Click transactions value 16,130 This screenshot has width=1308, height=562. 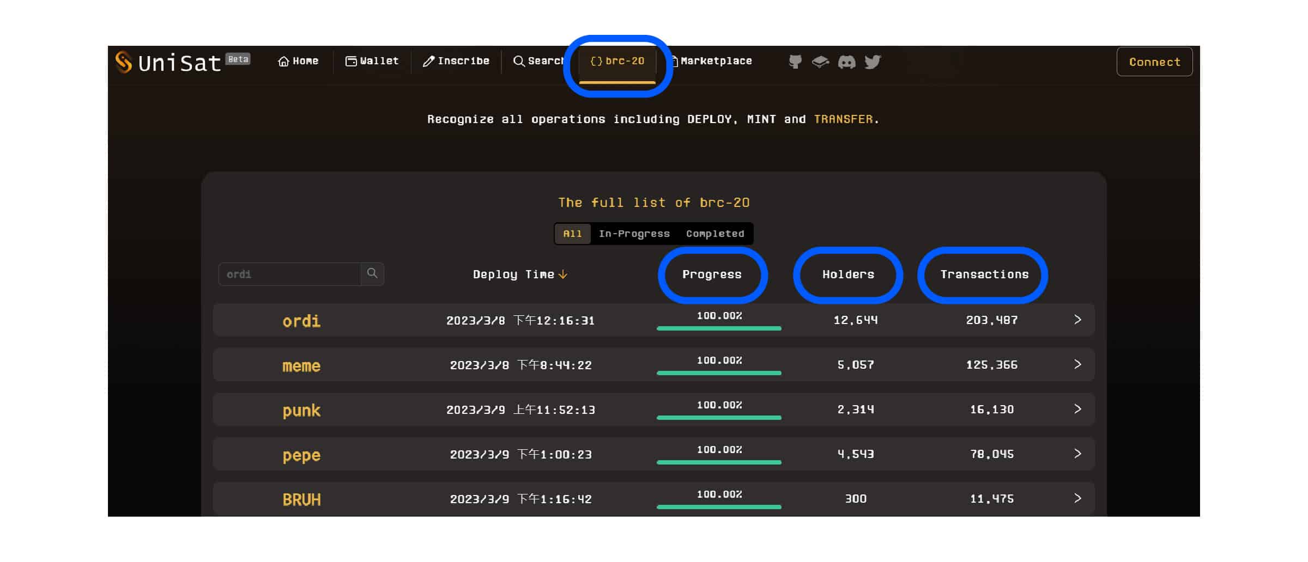(992, 410)
